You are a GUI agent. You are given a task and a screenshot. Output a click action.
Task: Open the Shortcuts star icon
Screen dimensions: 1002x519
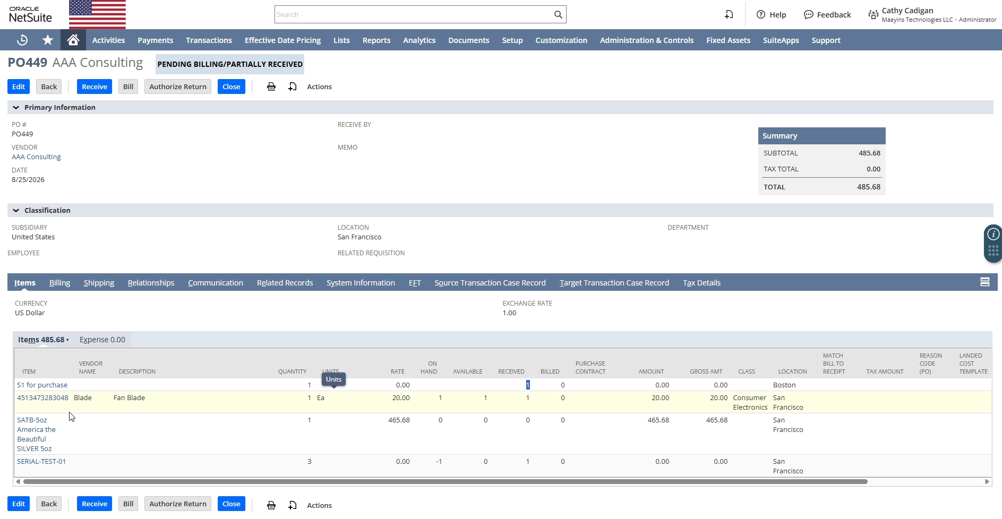[48, 40]
